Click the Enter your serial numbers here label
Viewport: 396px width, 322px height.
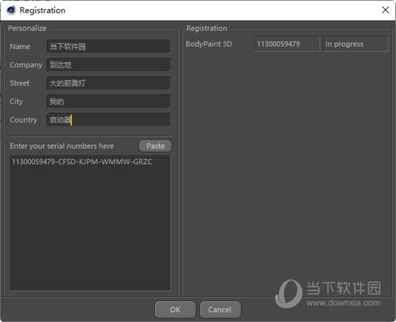click(x=62, y=146)
